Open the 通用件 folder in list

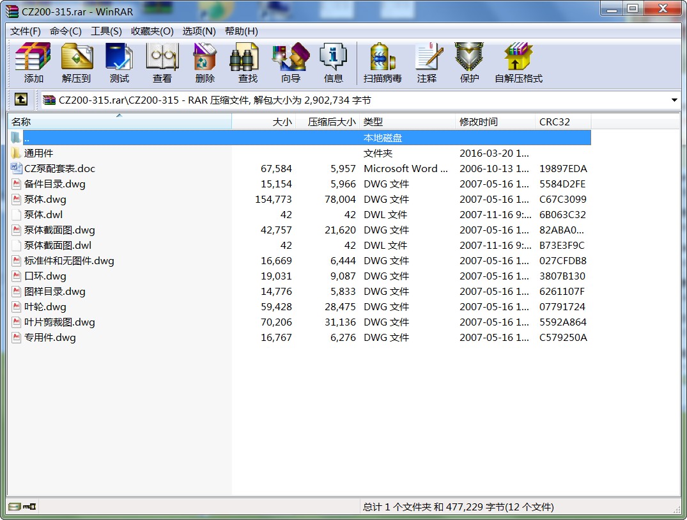[38, 154]
